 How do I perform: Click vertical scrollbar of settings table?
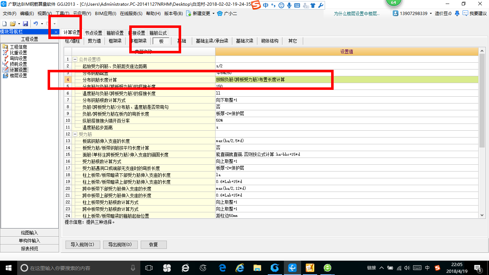[481, 100]
